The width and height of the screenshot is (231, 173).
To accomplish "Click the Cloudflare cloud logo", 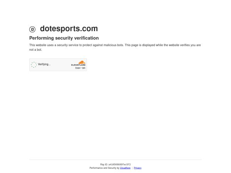I will 79,63.
